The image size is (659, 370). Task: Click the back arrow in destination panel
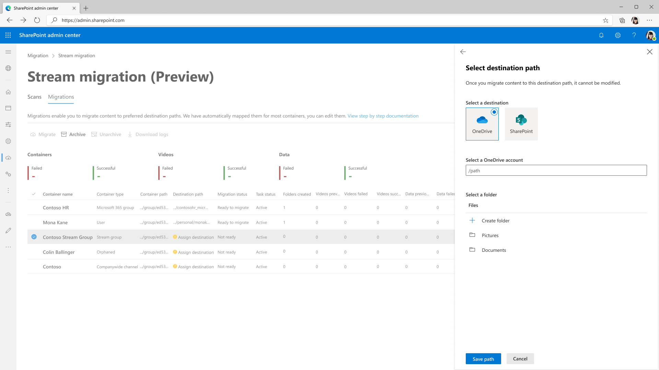463,51
